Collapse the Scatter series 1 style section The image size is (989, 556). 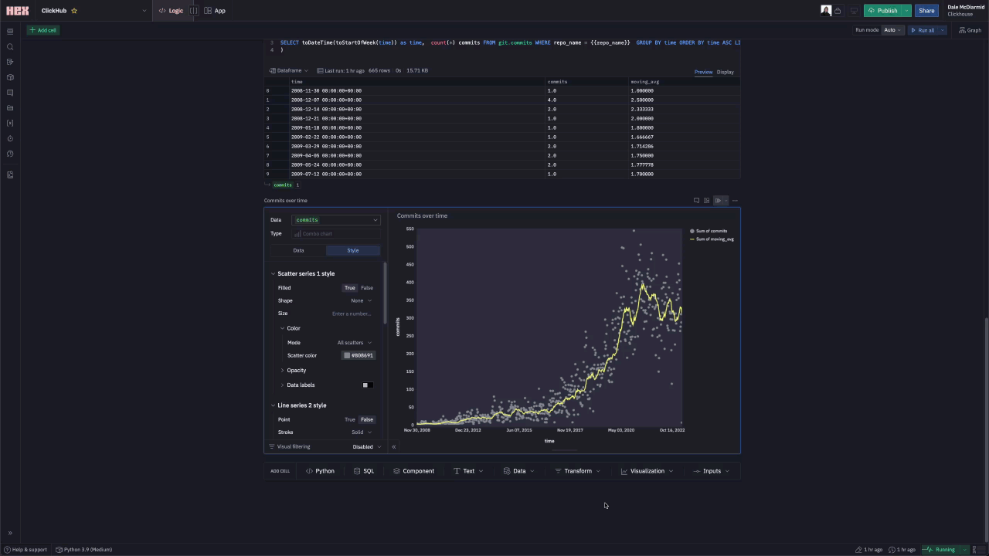pyautogui.click(x=274, y=273)
